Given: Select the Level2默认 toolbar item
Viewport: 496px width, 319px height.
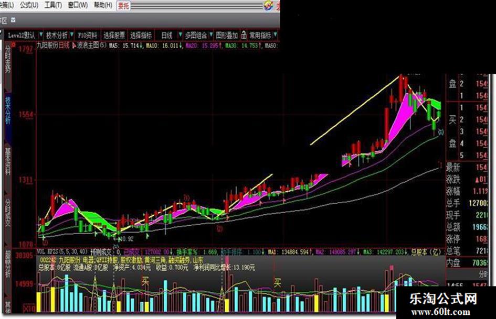Looking at the screenshot, I should click(x=22, y=35).
